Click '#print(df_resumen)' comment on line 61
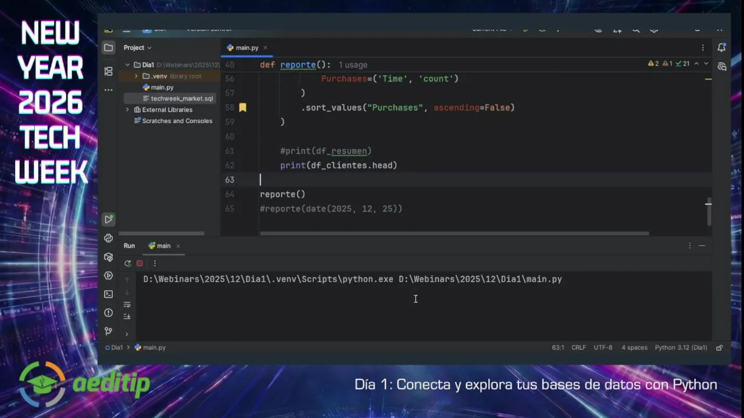The width and height of the screenshot is (744, 418). (x=325, y=151)
